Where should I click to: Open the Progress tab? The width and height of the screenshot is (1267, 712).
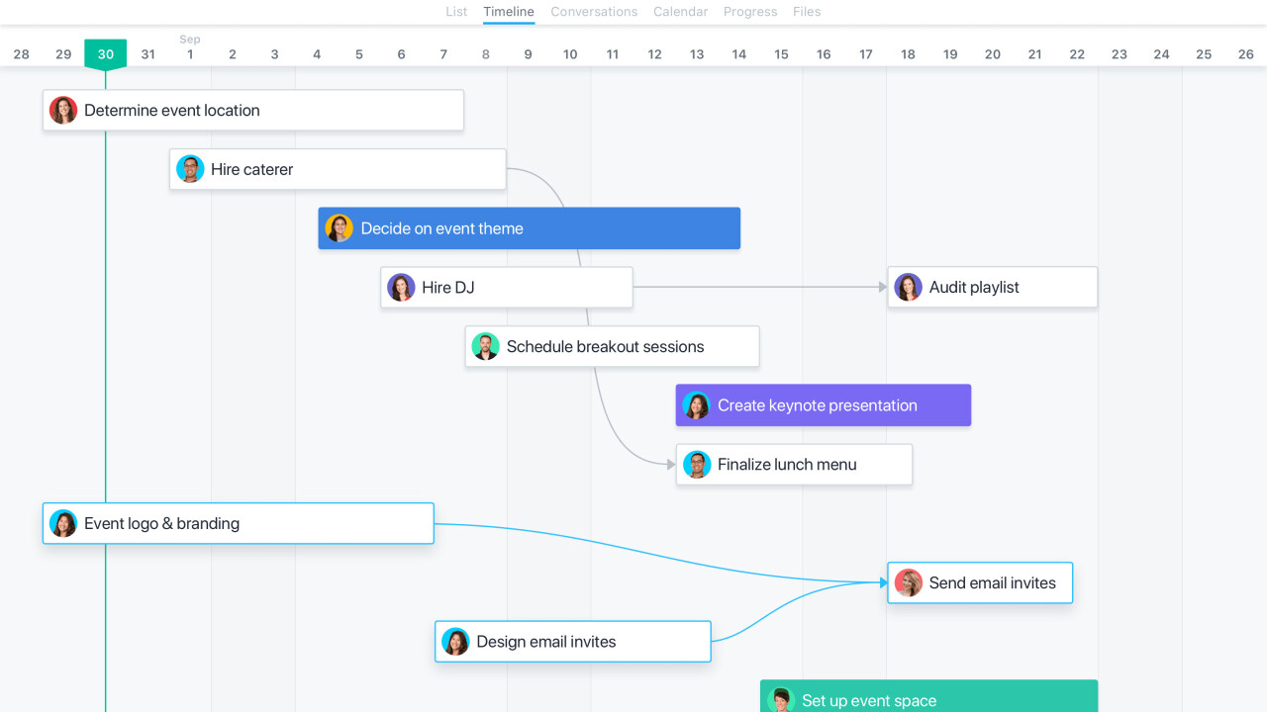point(750,12)
